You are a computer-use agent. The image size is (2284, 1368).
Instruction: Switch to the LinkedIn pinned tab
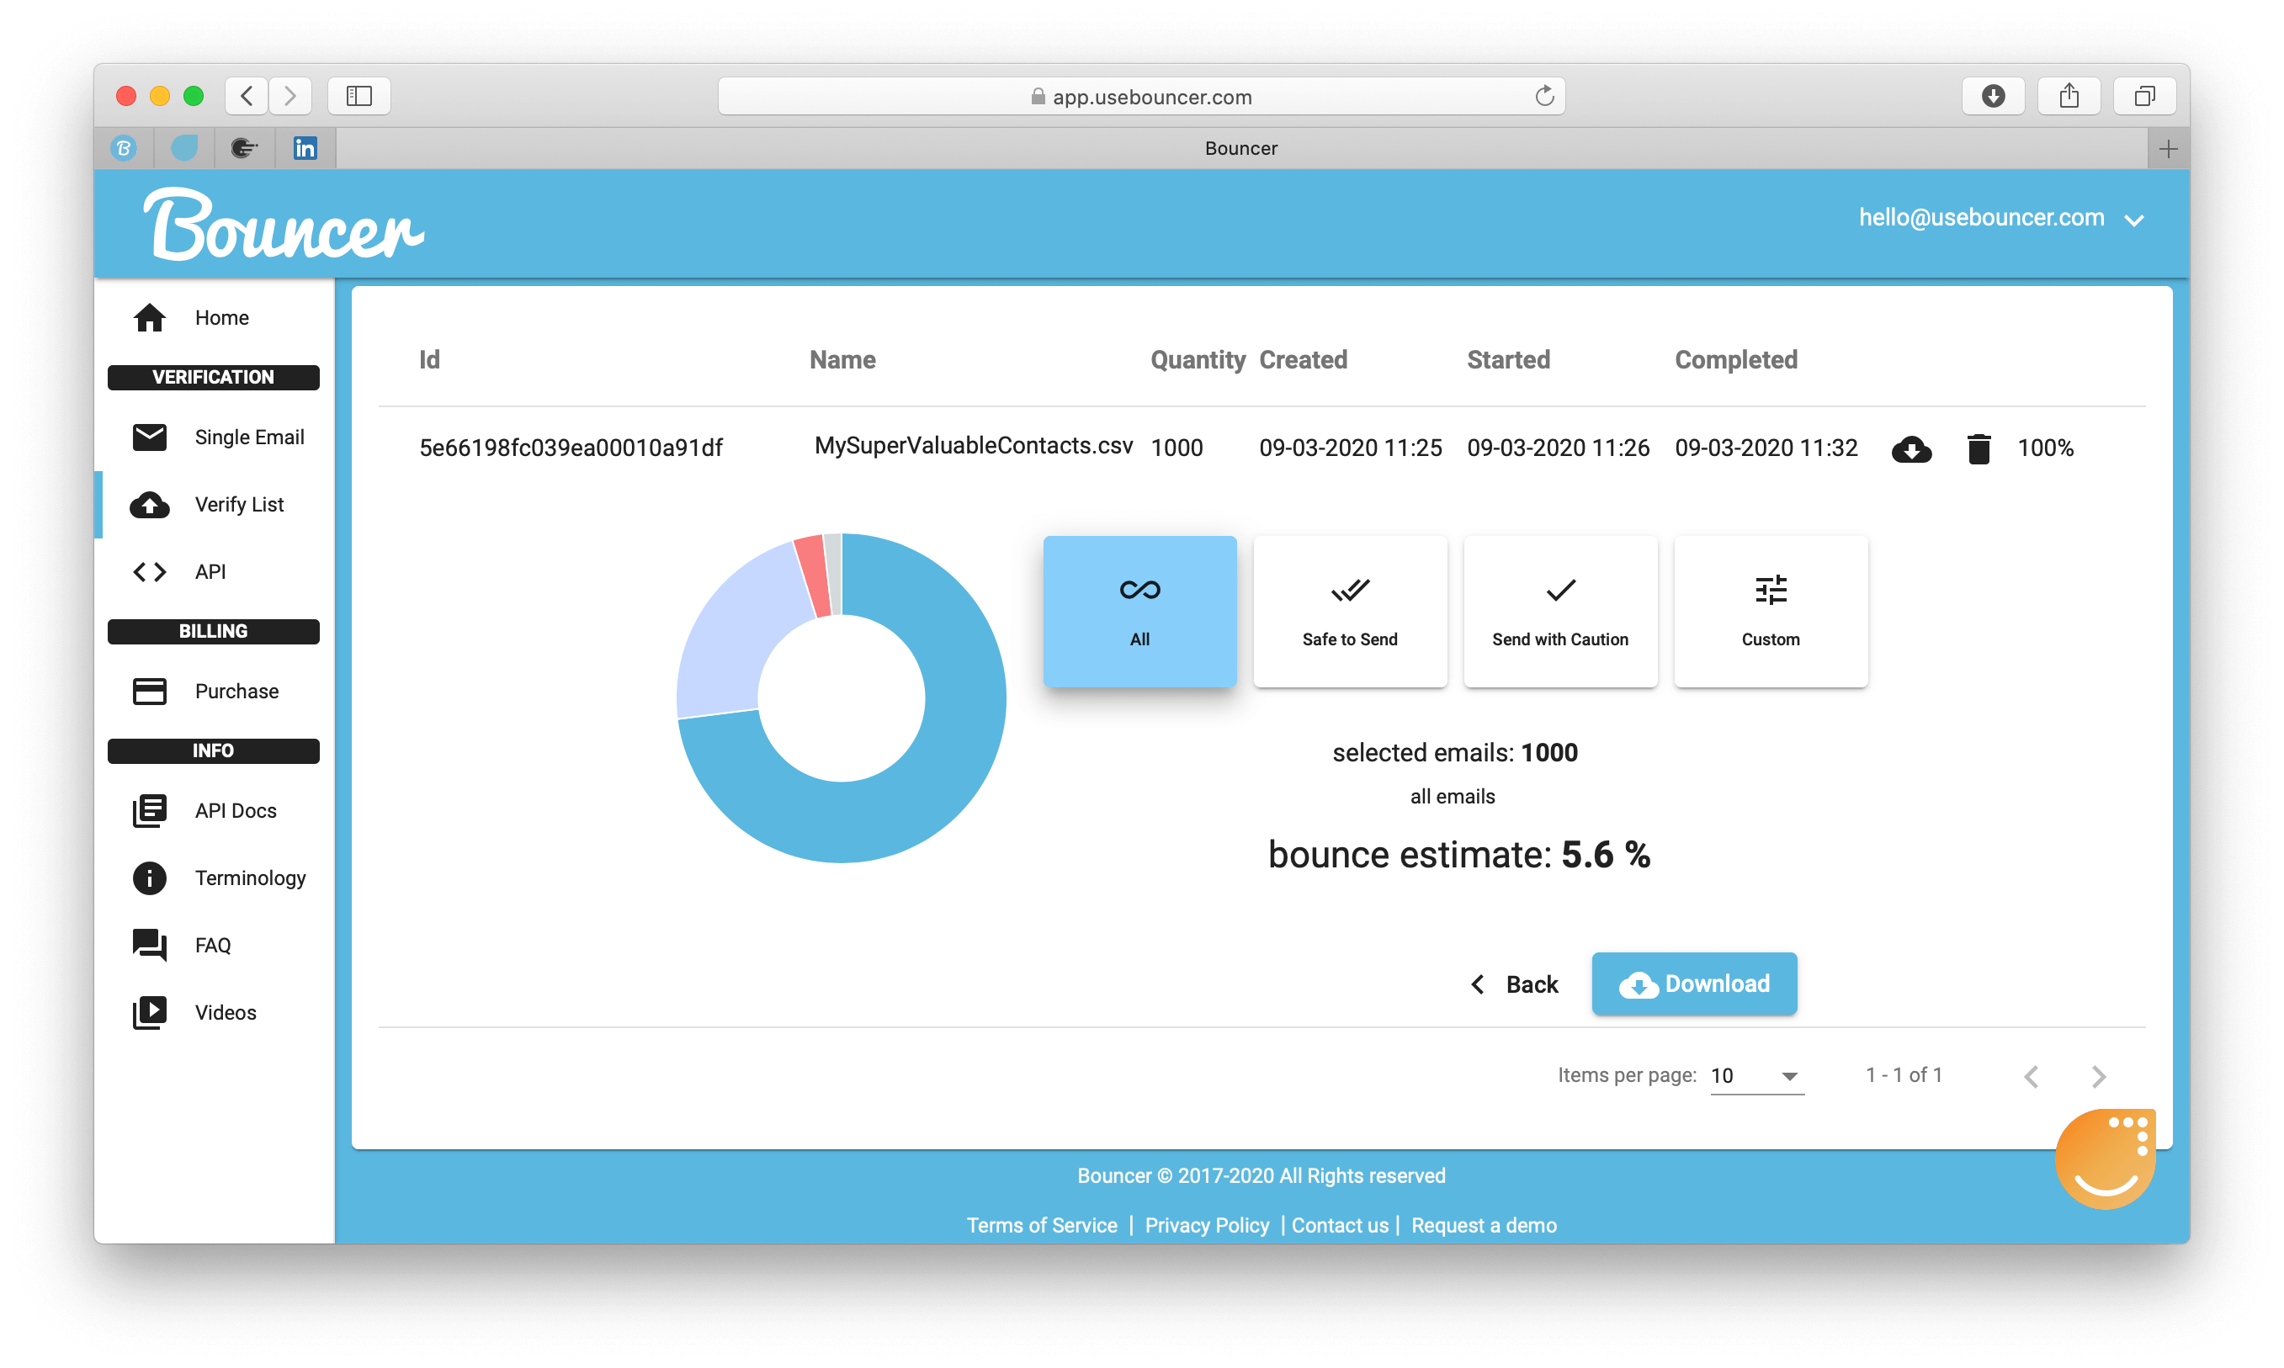click(305, 148)
